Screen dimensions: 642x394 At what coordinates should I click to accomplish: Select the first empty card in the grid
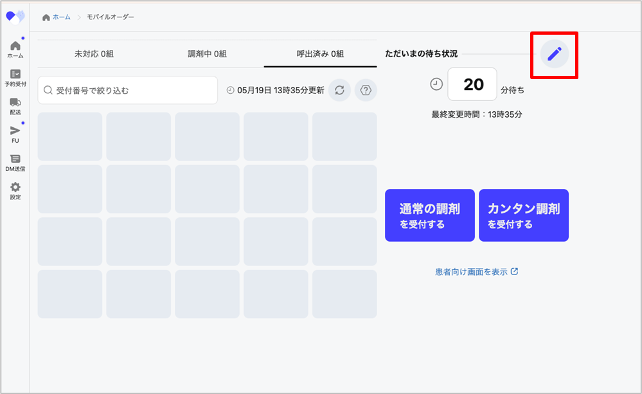pos(70,136)
